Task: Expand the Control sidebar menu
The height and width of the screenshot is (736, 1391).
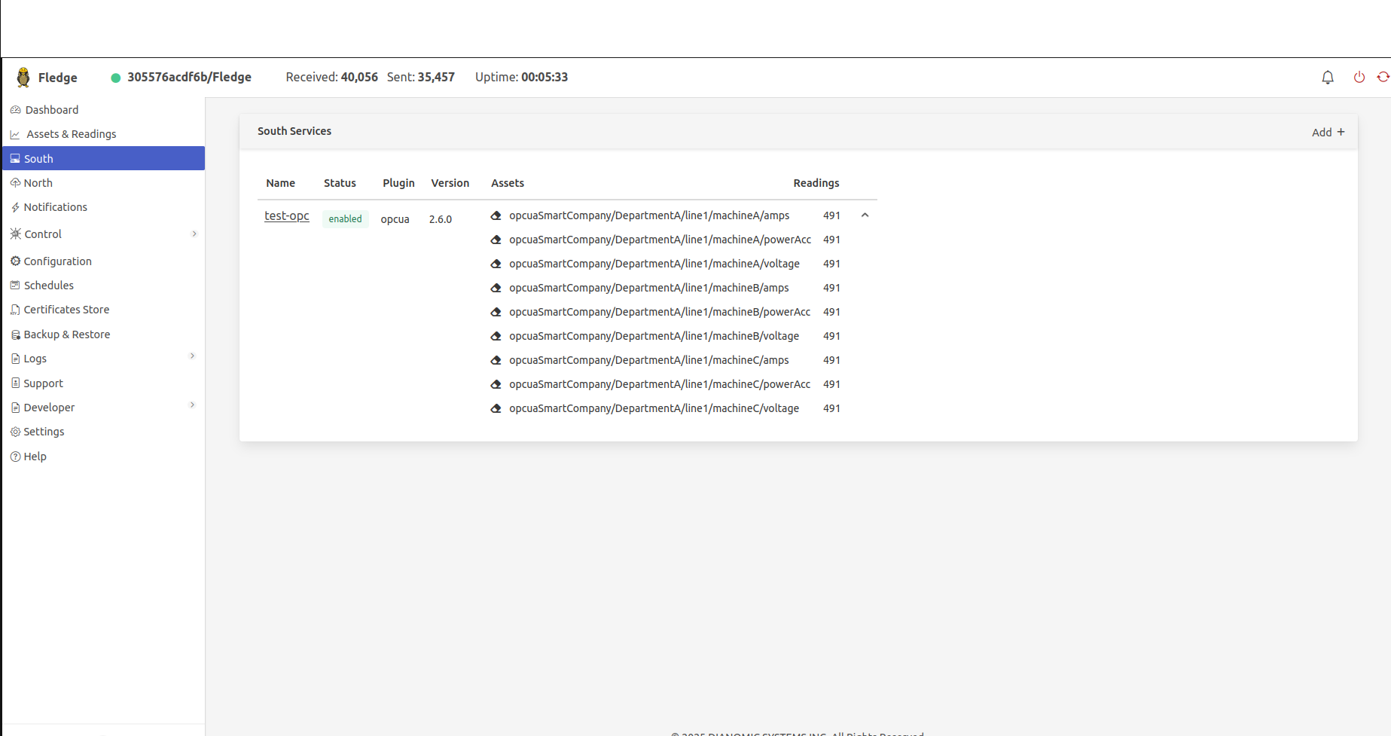Action: click(x=194, y=234)
